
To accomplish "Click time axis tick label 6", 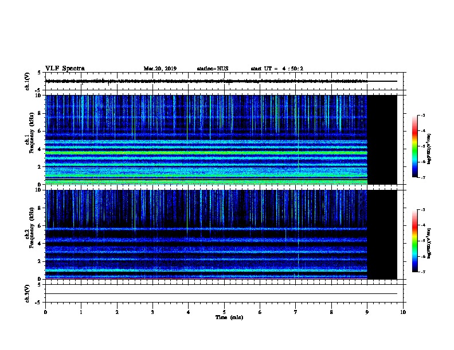I will pos(260,312).
